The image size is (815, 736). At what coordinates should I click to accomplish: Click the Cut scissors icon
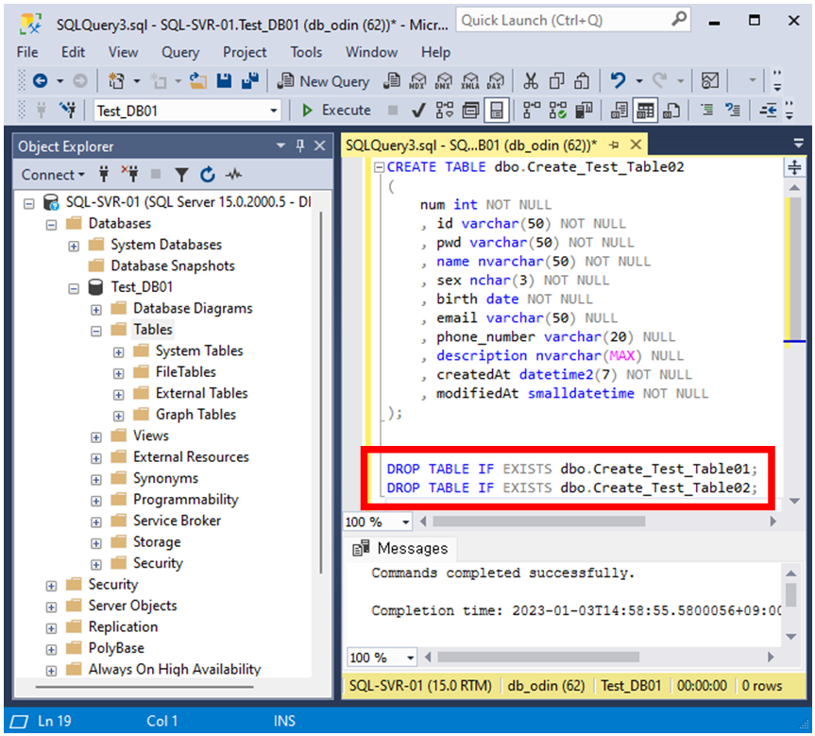531,81
